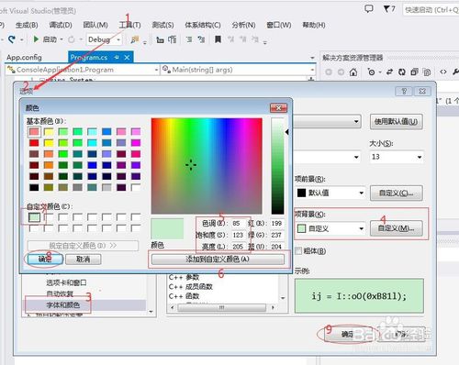Click Solution Explorer forward arrow icon
Viewport: 459px width, 365px height.
click(341, 72)
